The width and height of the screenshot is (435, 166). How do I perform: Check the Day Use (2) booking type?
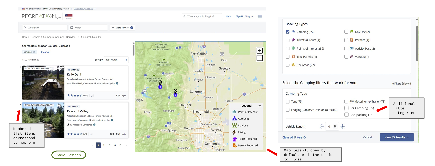pyautogui.click(x=346, y=32)
